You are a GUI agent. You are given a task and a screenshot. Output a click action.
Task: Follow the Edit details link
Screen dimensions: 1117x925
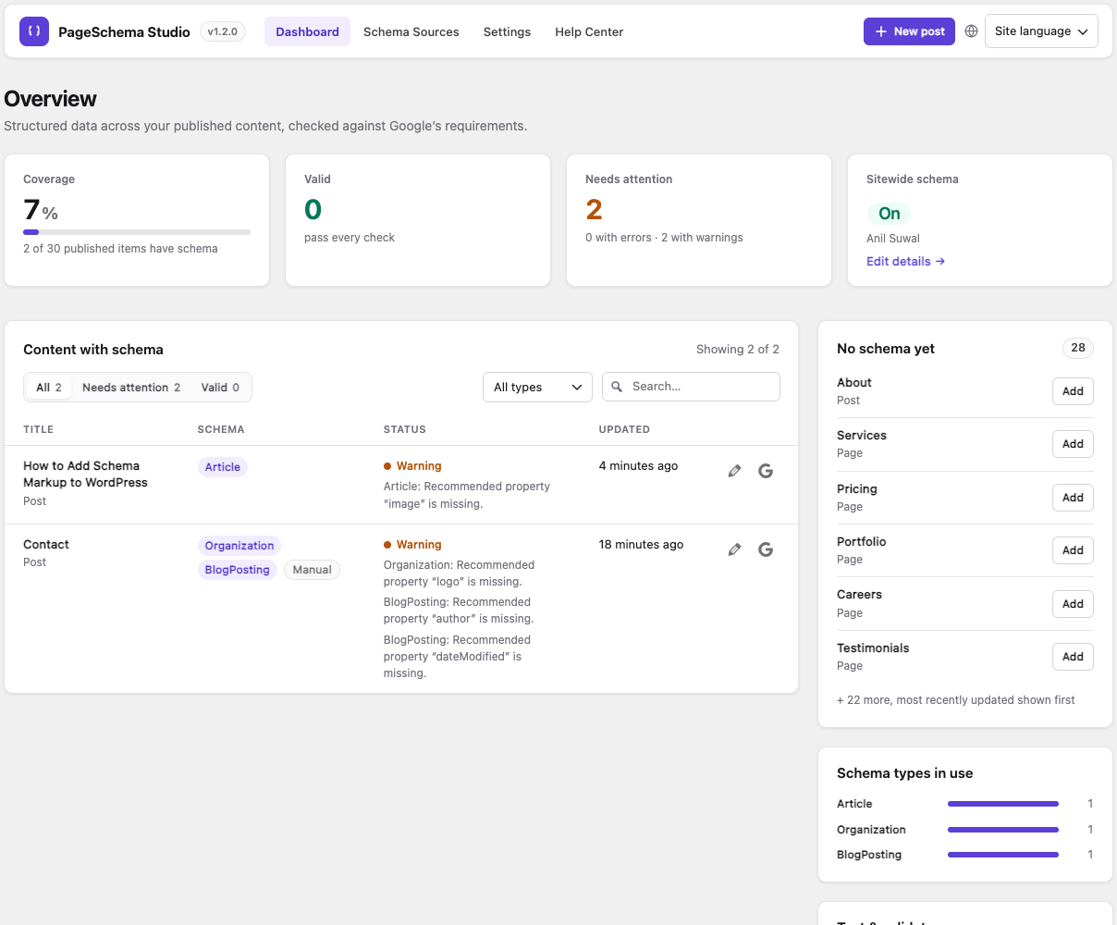(905, 262)
